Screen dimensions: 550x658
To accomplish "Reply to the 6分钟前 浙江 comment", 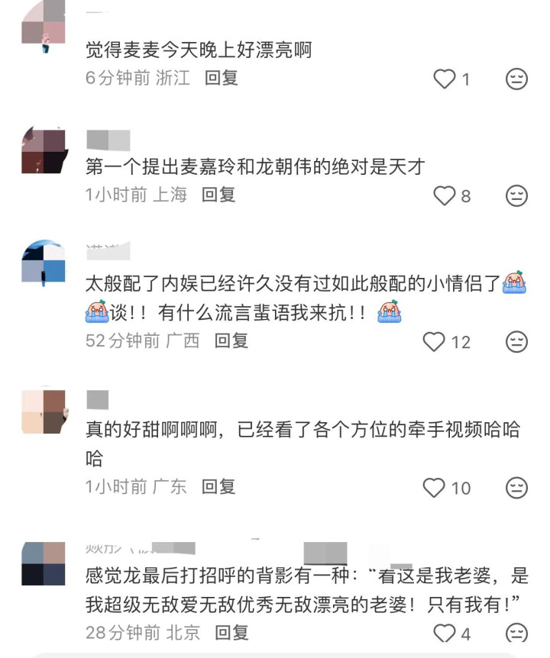I will 222,78.
